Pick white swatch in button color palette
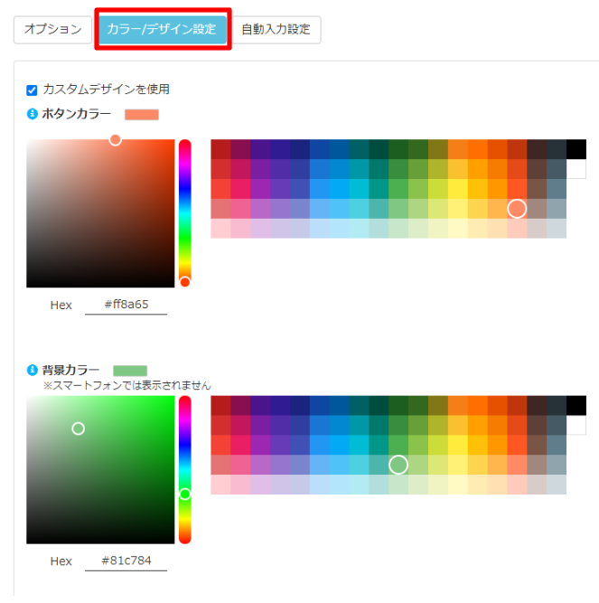 576,169
